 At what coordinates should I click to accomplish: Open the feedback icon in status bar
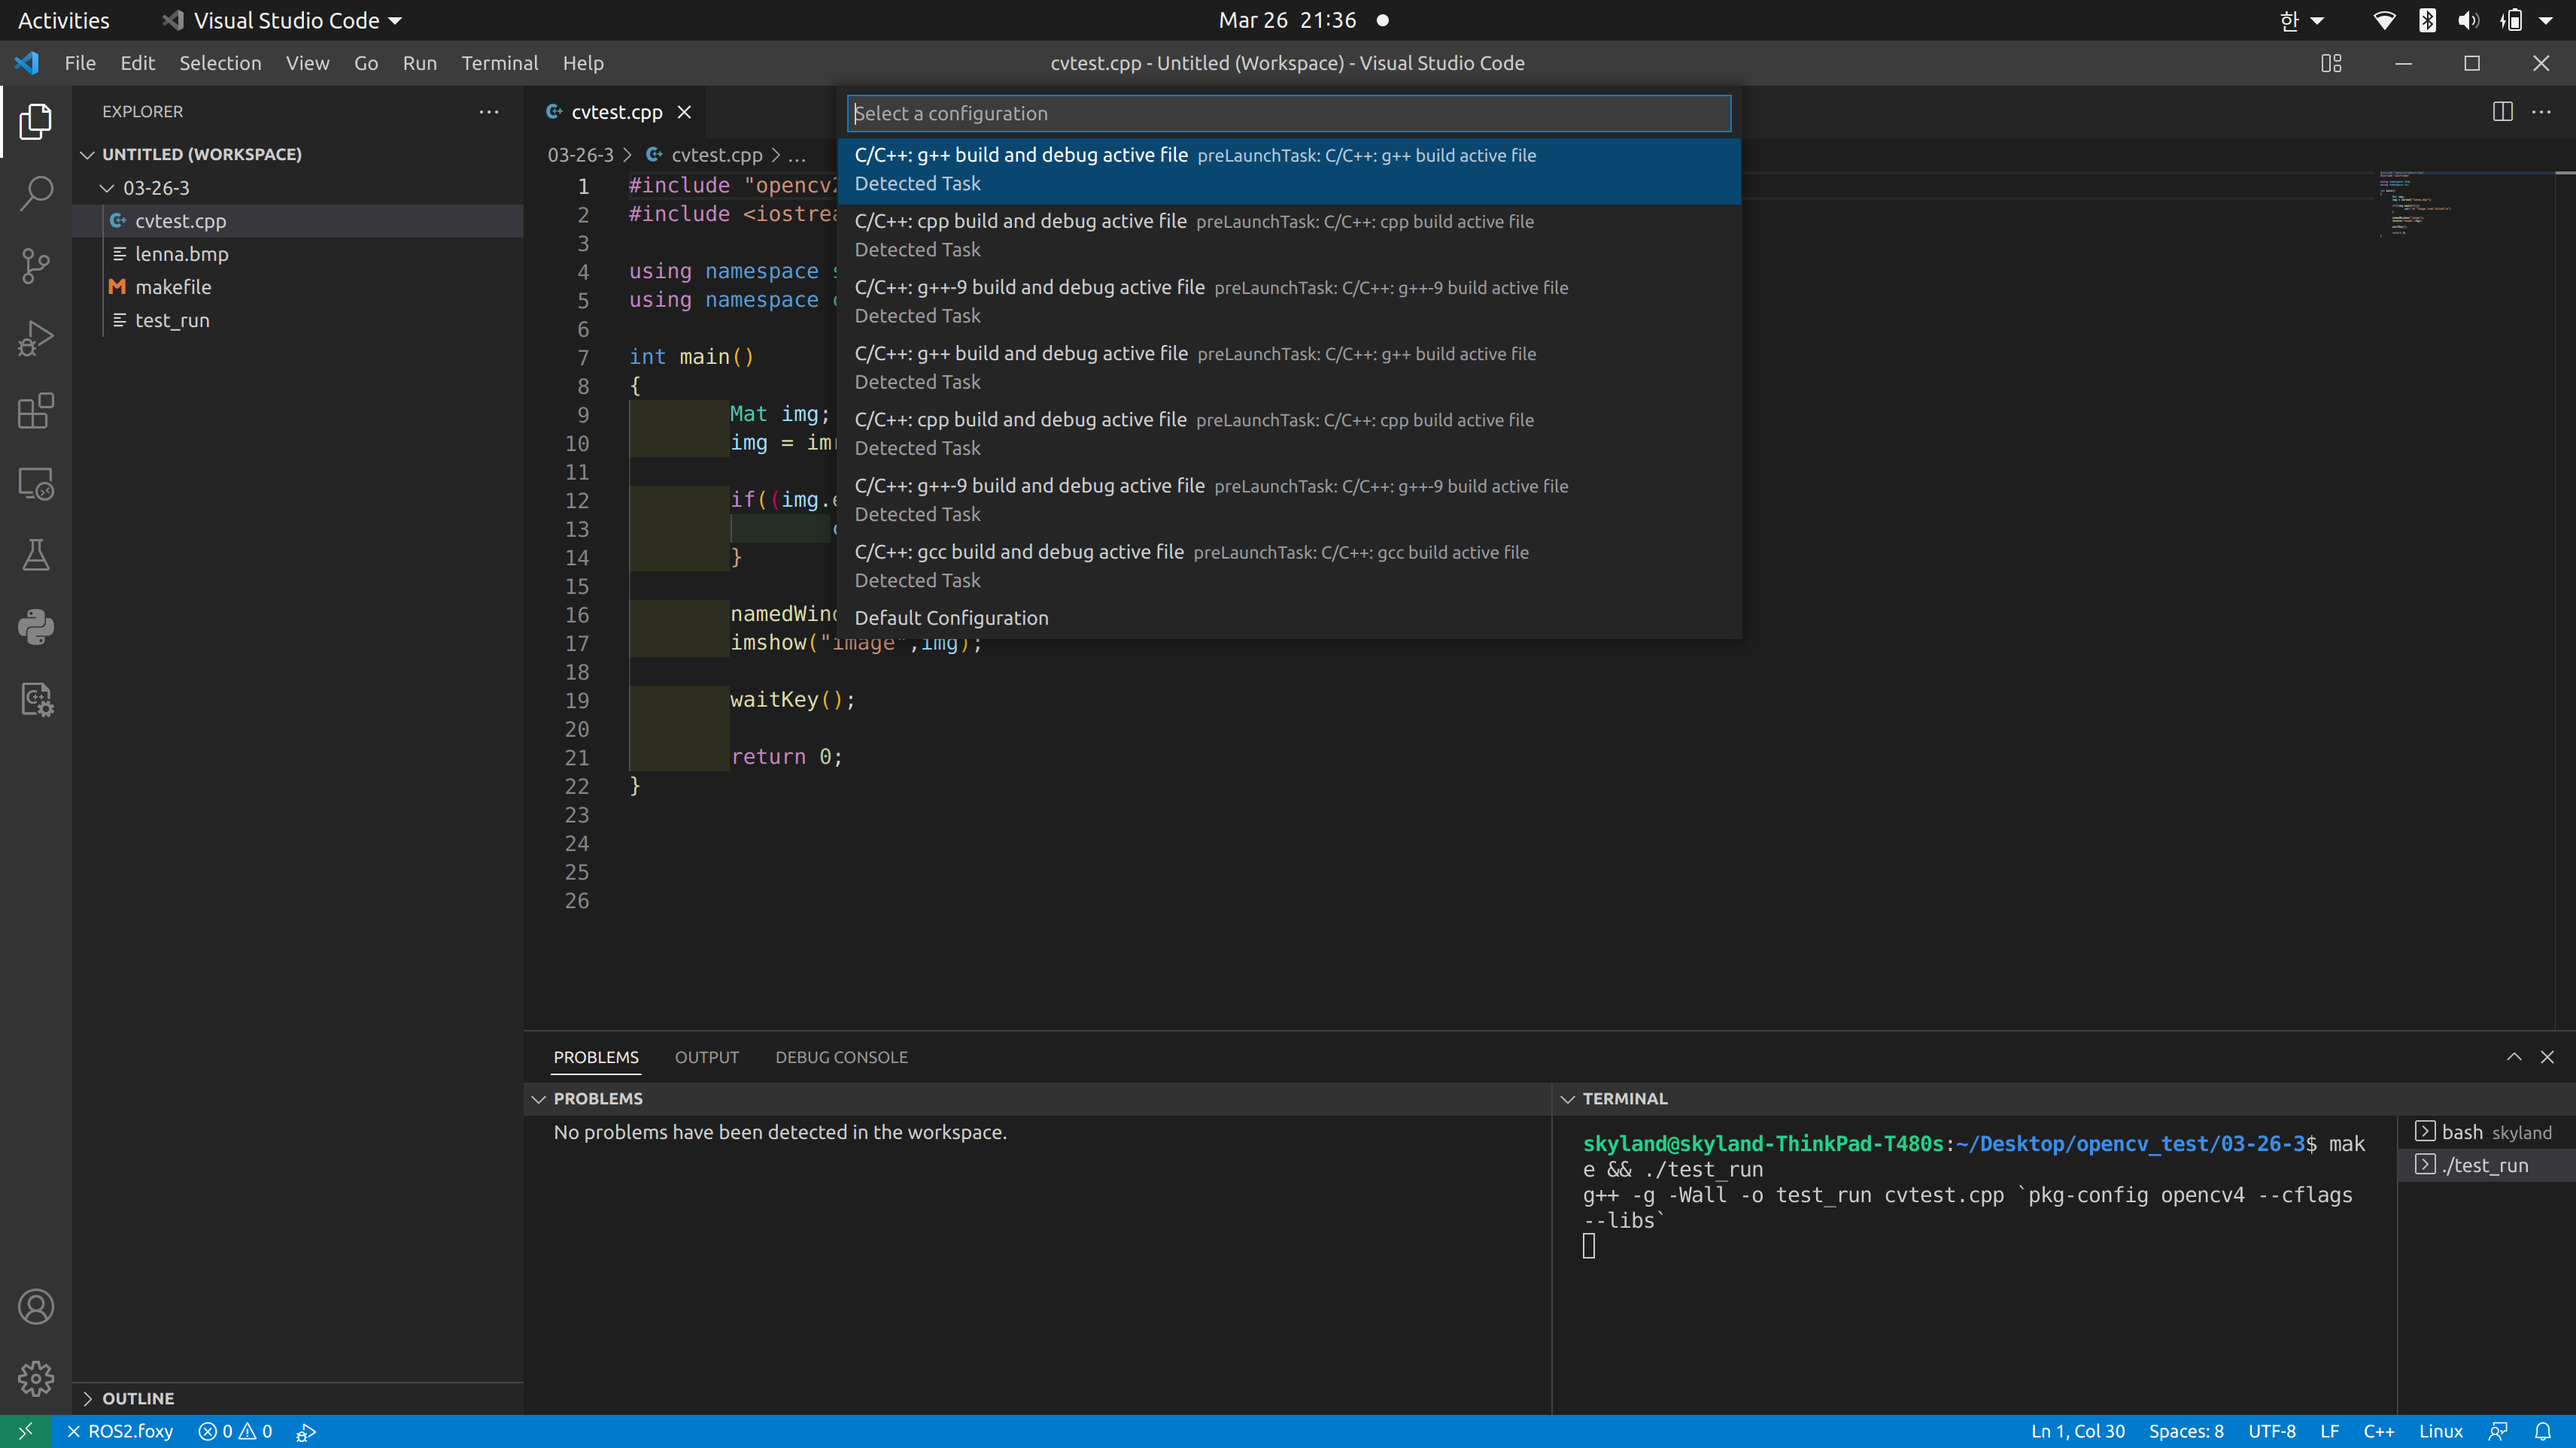pyautogui.click(x=2498, y=1431)
